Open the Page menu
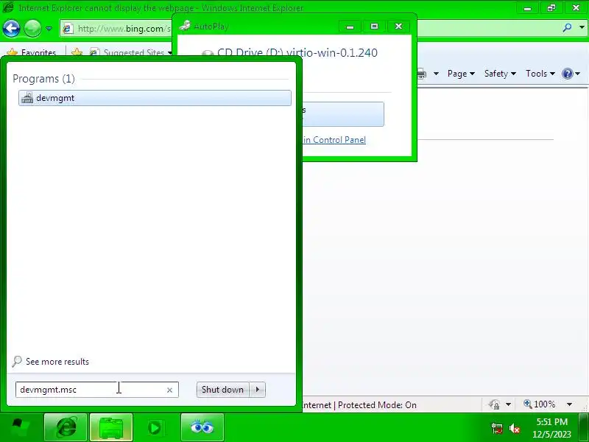The width and height of the screenshot is (589, 442). click(461, 74)
